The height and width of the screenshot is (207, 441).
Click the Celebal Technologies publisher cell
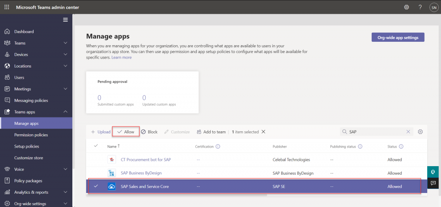[292, 160]
